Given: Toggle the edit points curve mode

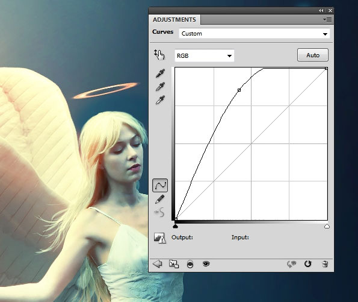Looking at the screenshot, I should (x=160, y=185).
